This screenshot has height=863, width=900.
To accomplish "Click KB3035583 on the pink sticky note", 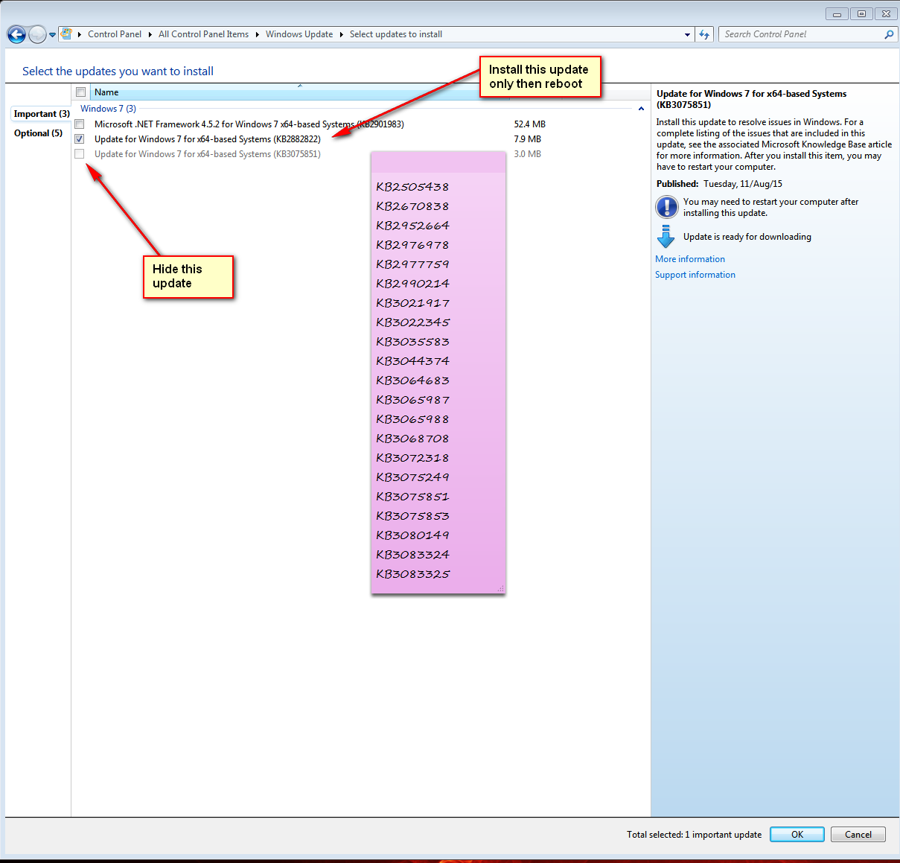I will tap(412, 342).
